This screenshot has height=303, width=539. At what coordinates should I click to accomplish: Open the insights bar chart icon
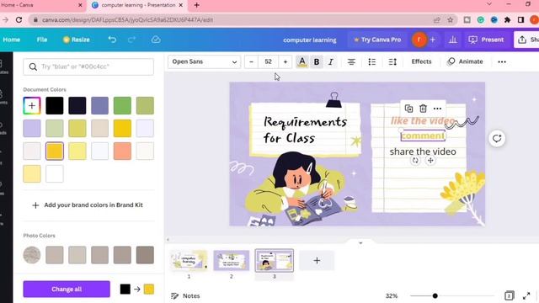pos(453,40)
